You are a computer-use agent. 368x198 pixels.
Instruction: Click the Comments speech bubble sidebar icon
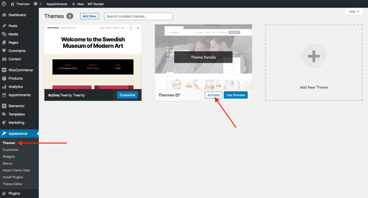click(x=4, y=51)
